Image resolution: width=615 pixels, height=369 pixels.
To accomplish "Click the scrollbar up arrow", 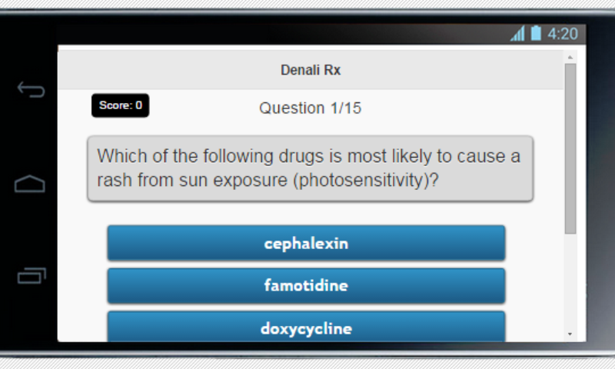I will 570,57.
